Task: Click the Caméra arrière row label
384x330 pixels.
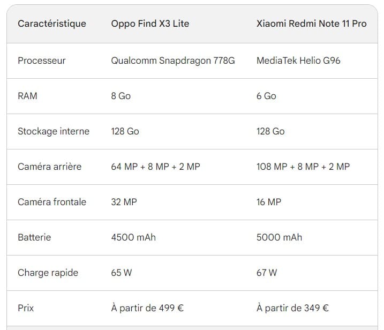Action: coord(50,167)
